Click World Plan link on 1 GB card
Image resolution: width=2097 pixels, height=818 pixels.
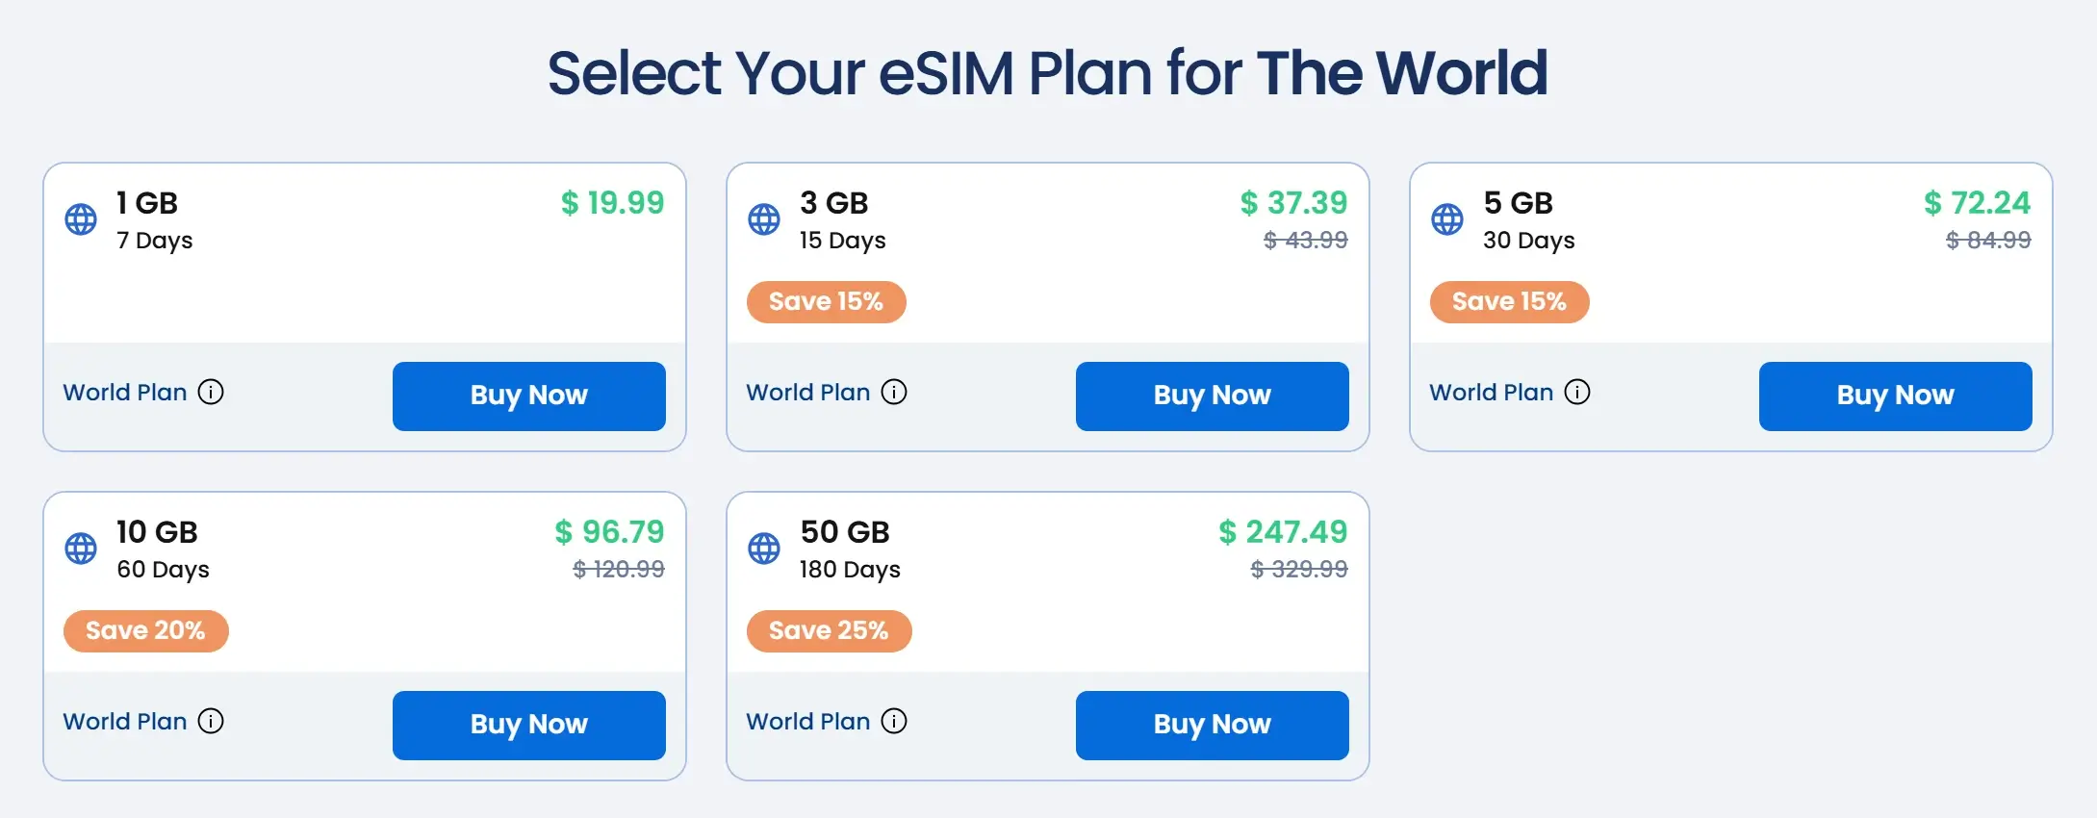click(x=125, y=393)
